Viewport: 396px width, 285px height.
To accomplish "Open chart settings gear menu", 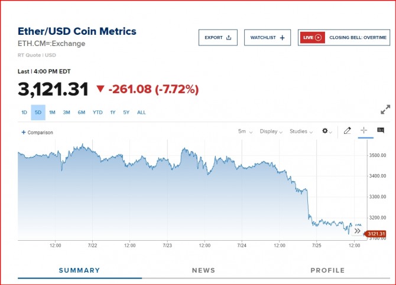I will pos(327,131).
